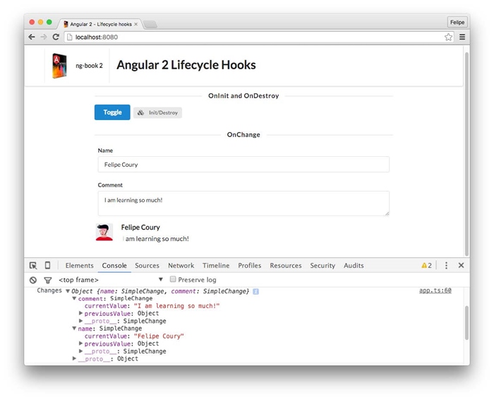Open the top frame context dropdown

(x=160, y=280)
